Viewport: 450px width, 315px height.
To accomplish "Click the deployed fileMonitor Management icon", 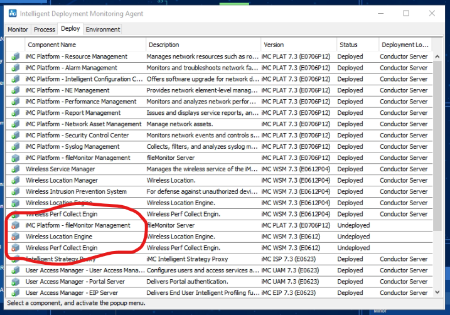I will (x=16, y=157).
